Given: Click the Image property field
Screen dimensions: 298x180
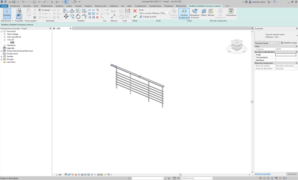Looking at the screenshot, I should 286,55.
